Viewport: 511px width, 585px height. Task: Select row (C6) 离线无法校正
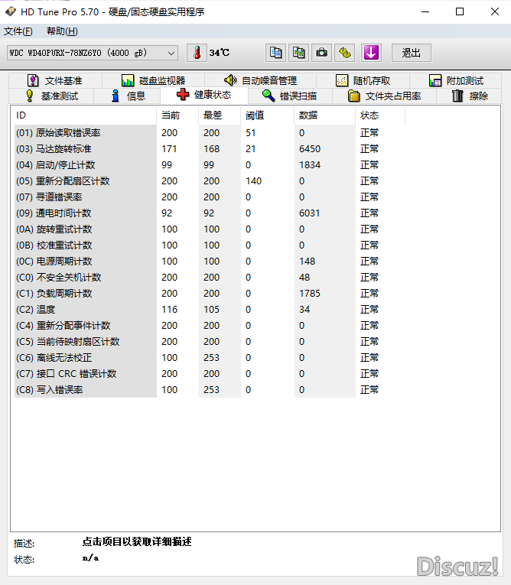[x=210, y=357]
